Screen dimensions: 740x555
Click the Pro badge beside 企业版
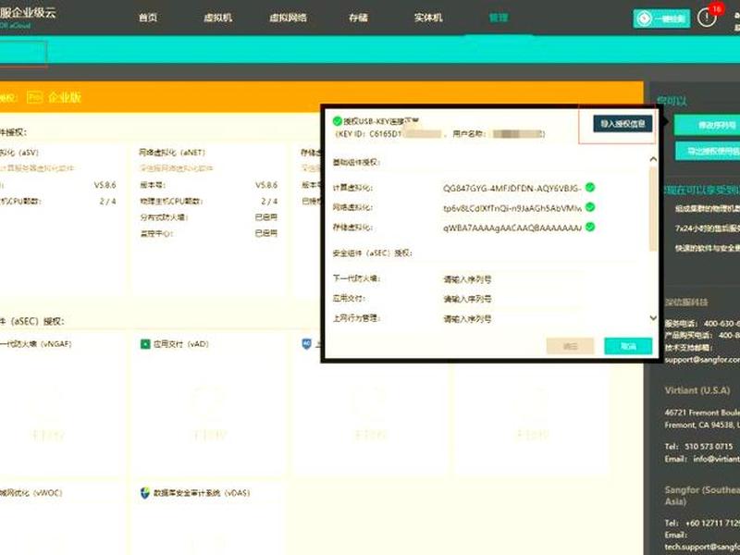(35, 97)
